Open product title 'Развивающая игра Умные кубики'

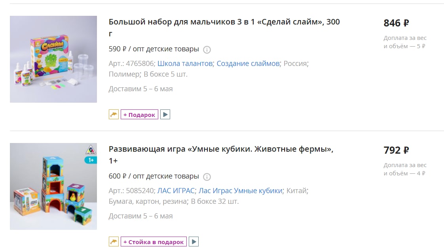tap(221, 155)
